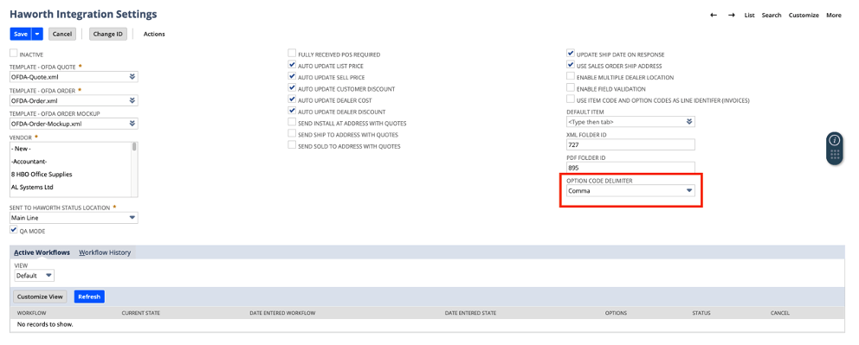Uncheck Update Ship Date On Response

(x=571, y=54)
